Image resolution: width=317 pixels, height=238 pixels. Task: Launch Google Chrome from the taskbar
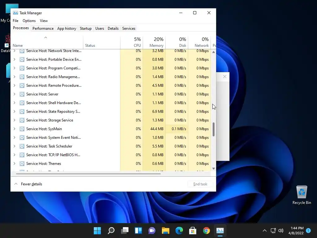coord(206,231)
